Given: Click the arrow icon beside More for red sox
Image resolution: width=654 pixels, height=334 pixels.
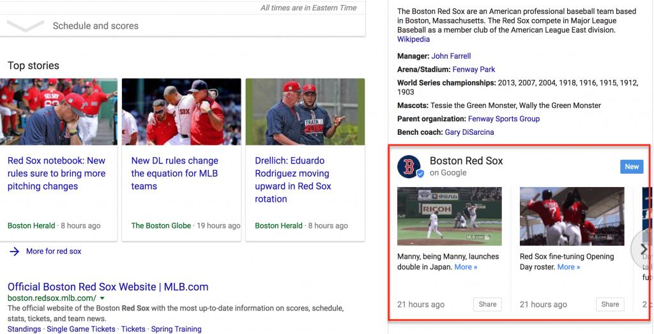Looking at the screenshot, I should [x=14, y=252].
